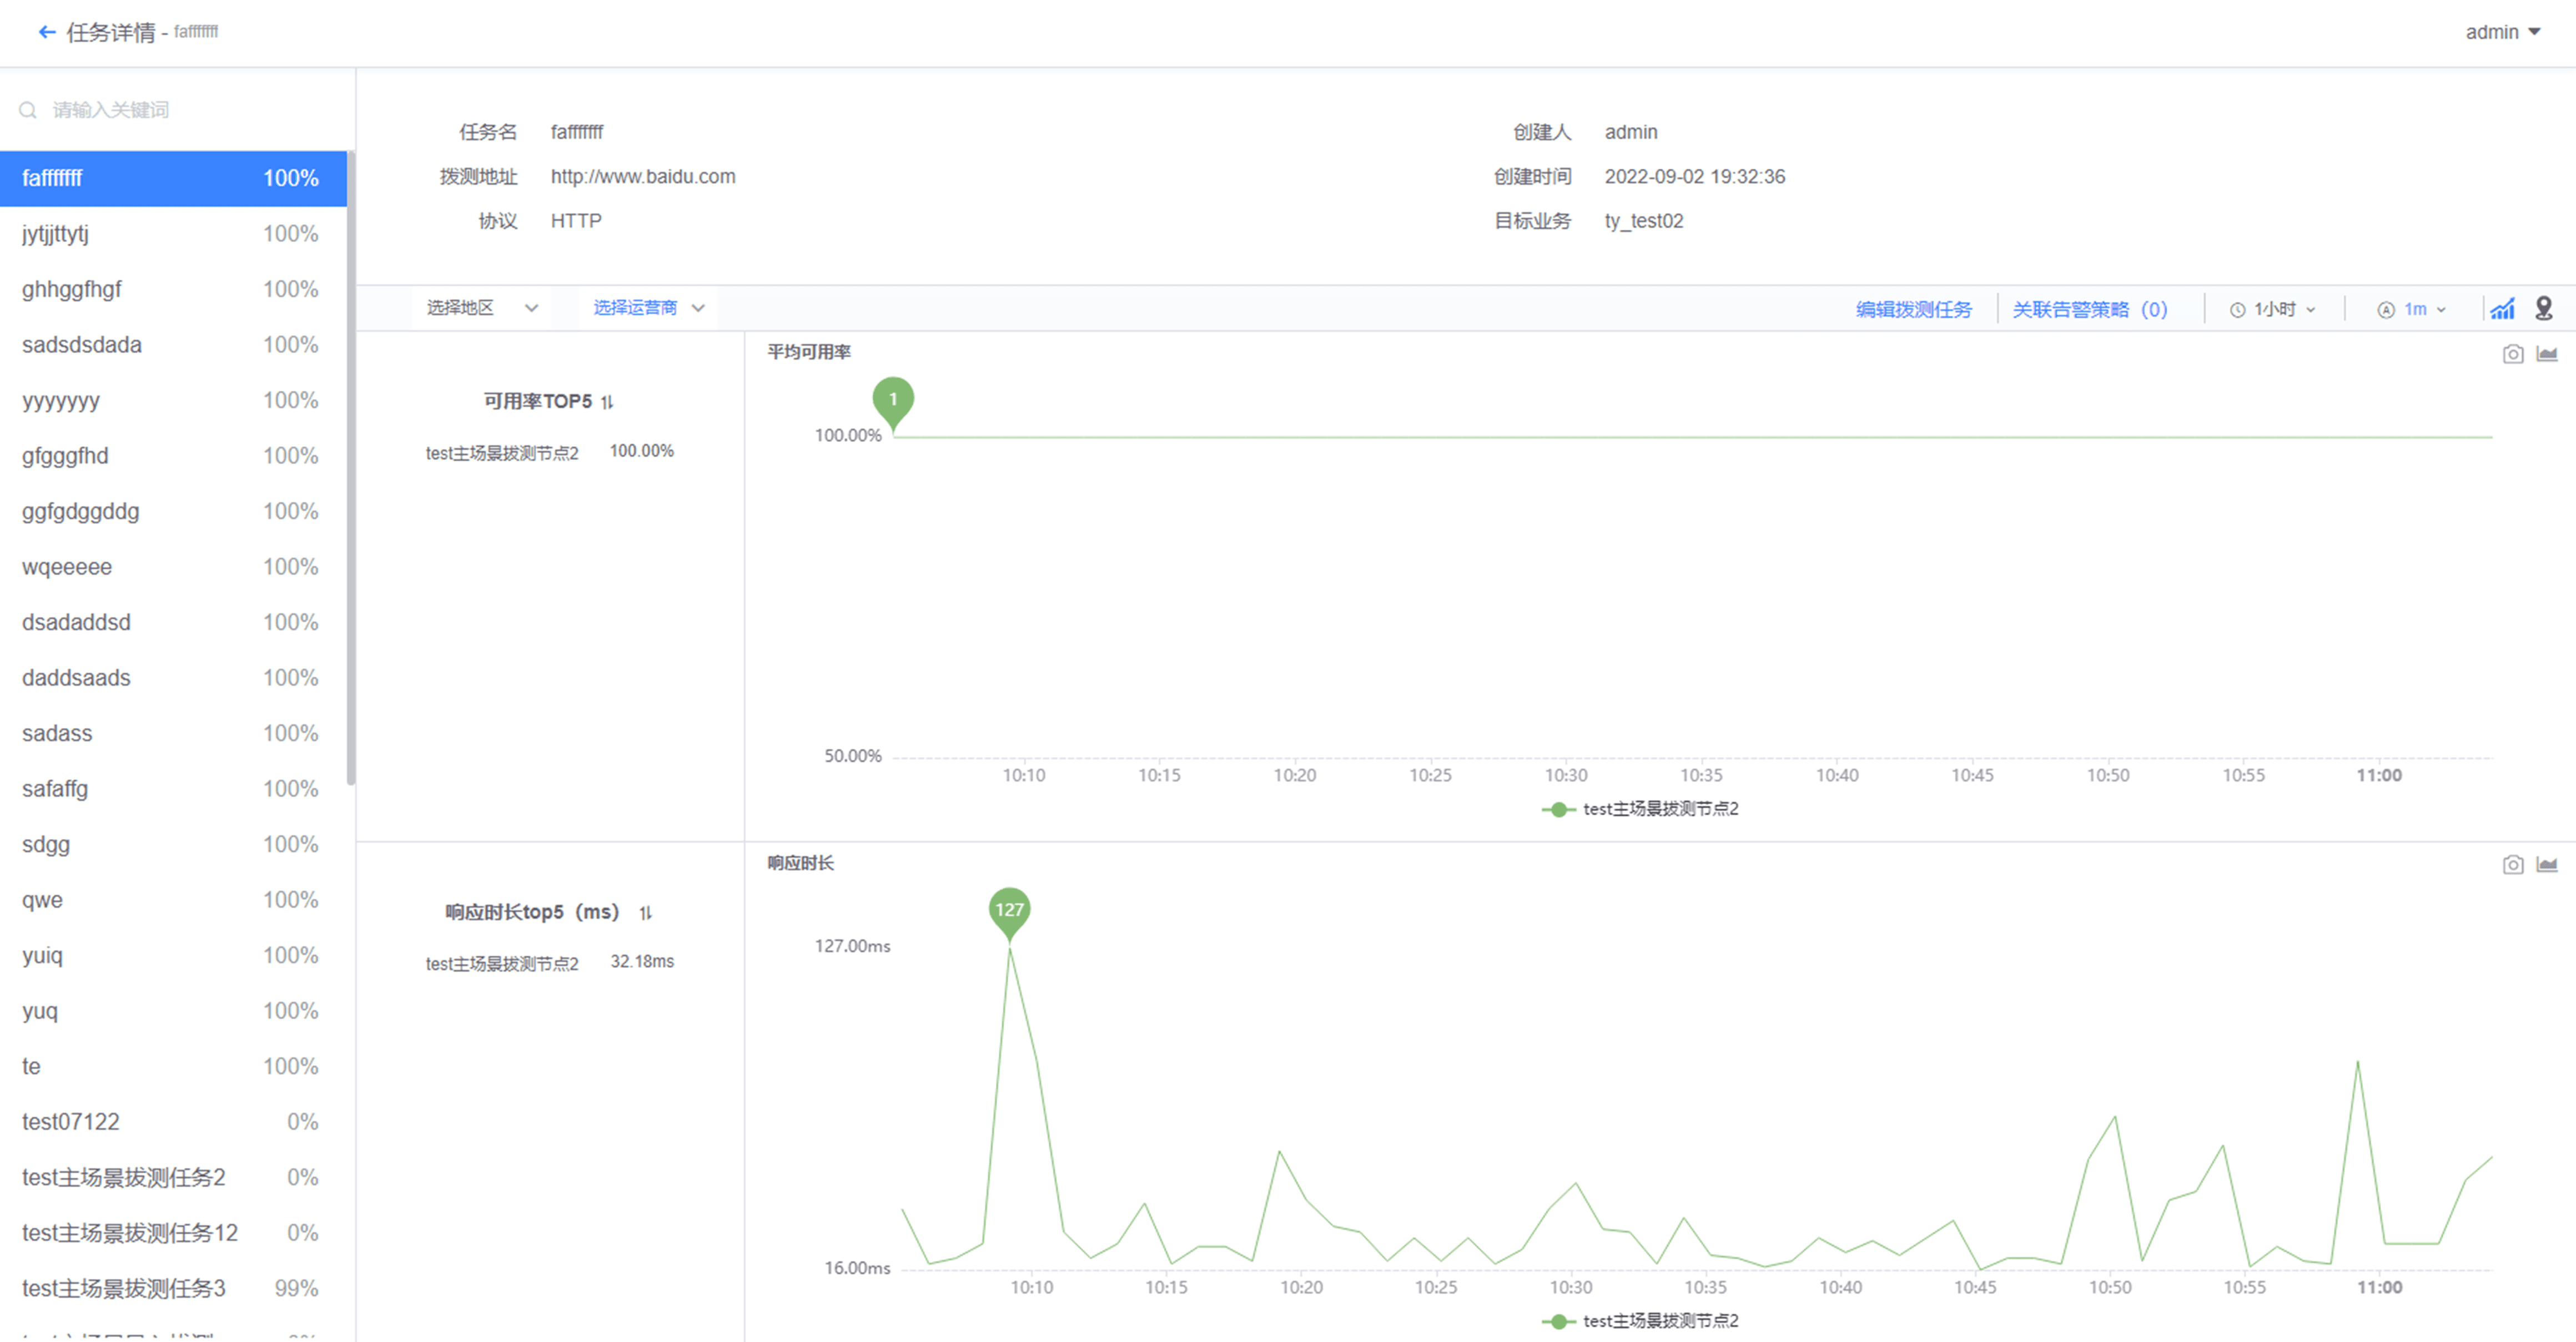Click the clock icon beside 1小时
Image resolution: width=2576 pixels, height=1342 pixels.
pyautogui.click(x=2238, y=310)
